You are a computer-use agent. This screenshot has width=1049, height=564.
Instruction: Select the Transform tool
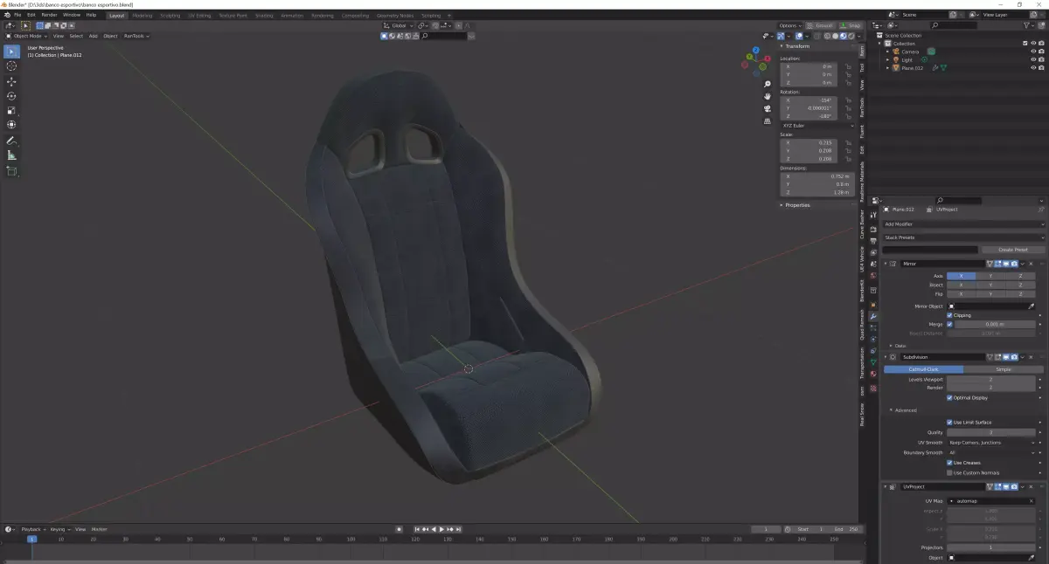click(11, 125)
